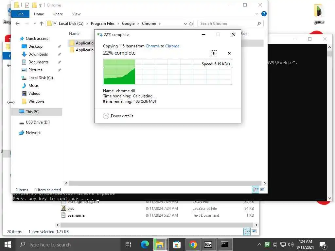
Task: Open address bar history dropdown
Action: (185, 24)
